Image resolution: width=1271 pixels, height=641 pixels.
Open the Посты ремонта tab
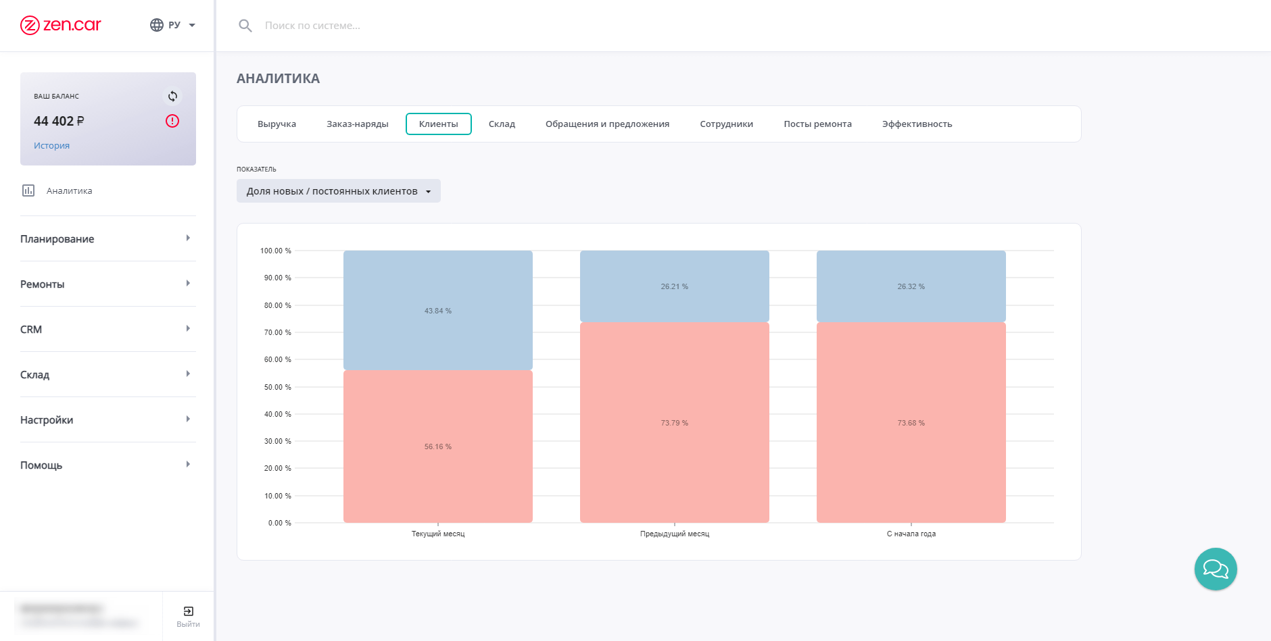click(817, 124)
